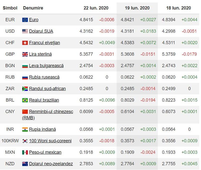Screen dimensions: 201x170
Task: Click the Brazilian flag icon
Action: (x=25, y=100)
